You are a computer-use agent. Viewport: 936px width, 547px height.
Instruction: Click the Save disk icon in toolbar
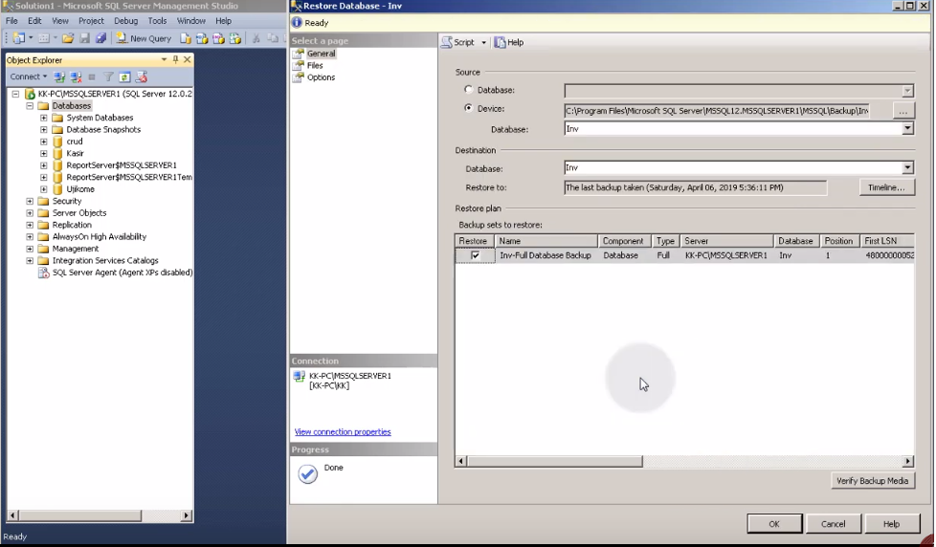(84, 38)
